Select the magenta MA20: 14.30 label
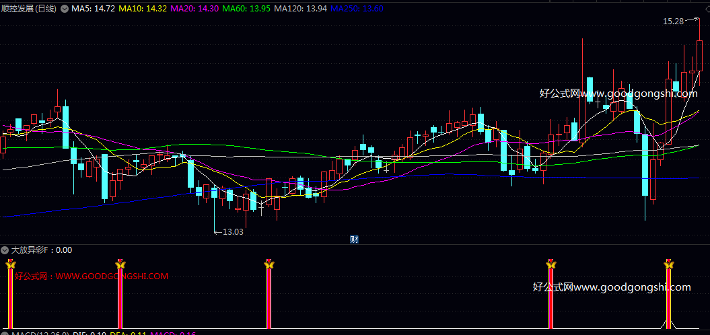The image size is (710, 335). coord(193,9)
